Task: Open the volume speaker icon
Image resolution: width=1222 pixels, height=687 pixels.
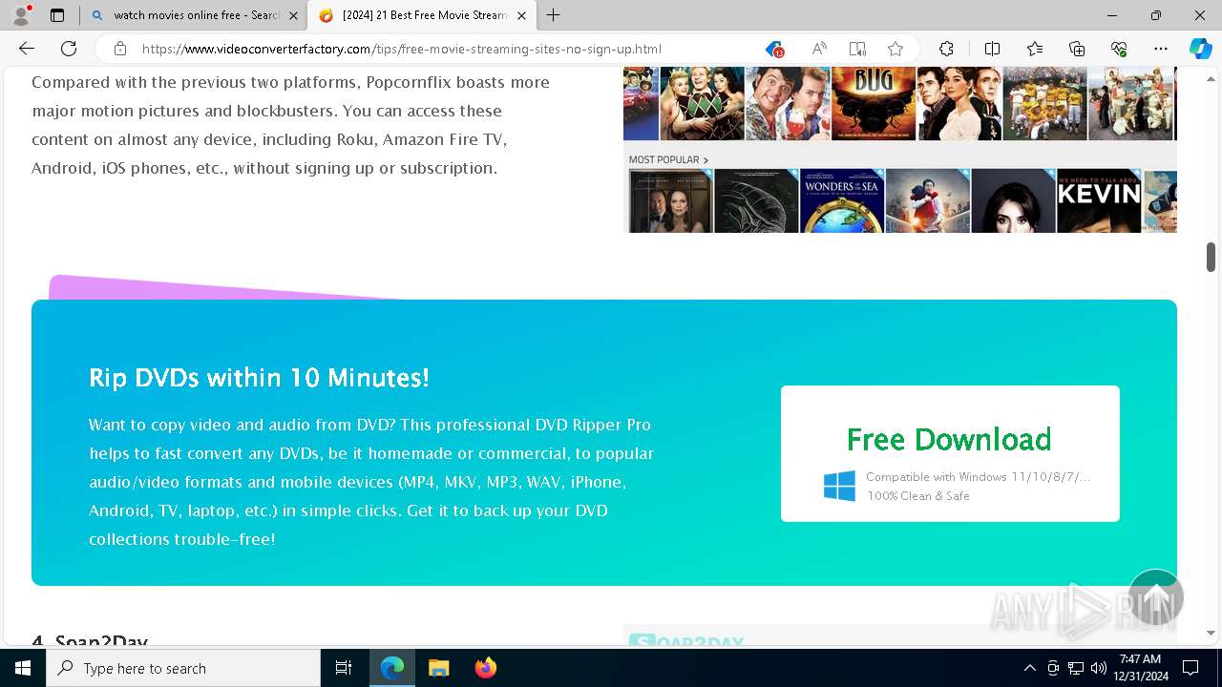Action: point(1099,668)
